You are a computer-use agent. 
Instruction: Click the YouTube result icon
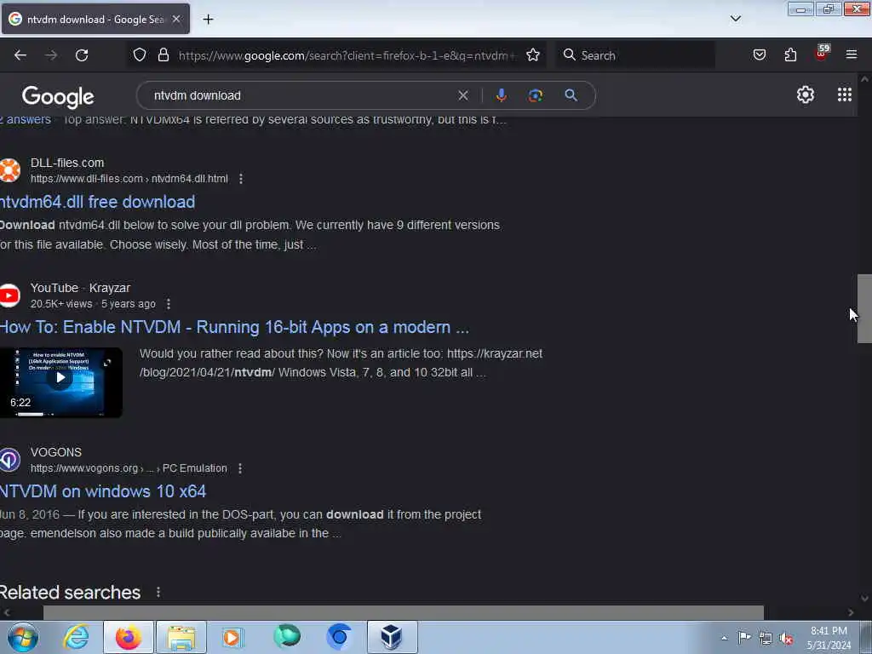9,295
